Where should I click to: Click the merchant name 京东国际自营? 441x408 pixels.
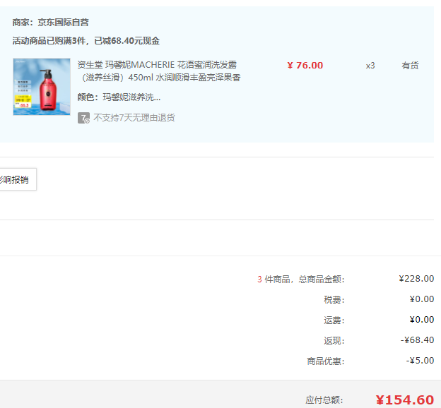[x=64, y=22]
